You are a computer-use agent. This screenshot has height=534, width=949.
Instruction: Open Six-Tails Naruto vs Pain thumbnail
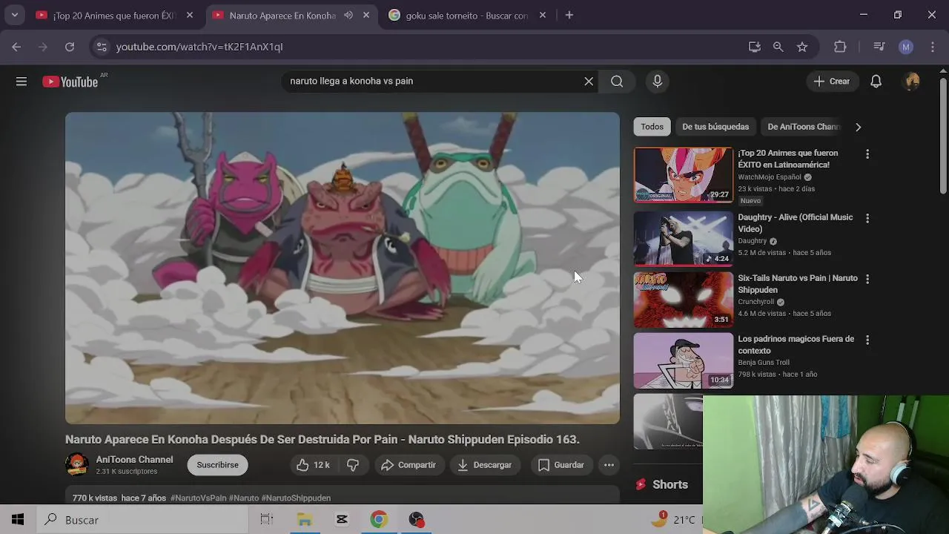(684, 300)
